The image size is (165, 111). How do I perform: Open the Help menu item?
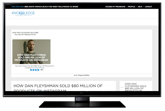pyautogui.click(x=140, y=7)
